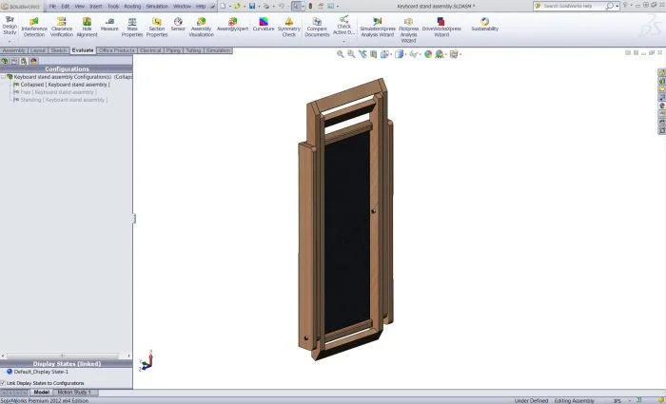Run Interference Detection tool
The width and height of the screenshot is (666, 404).
(x=34, y=26)
